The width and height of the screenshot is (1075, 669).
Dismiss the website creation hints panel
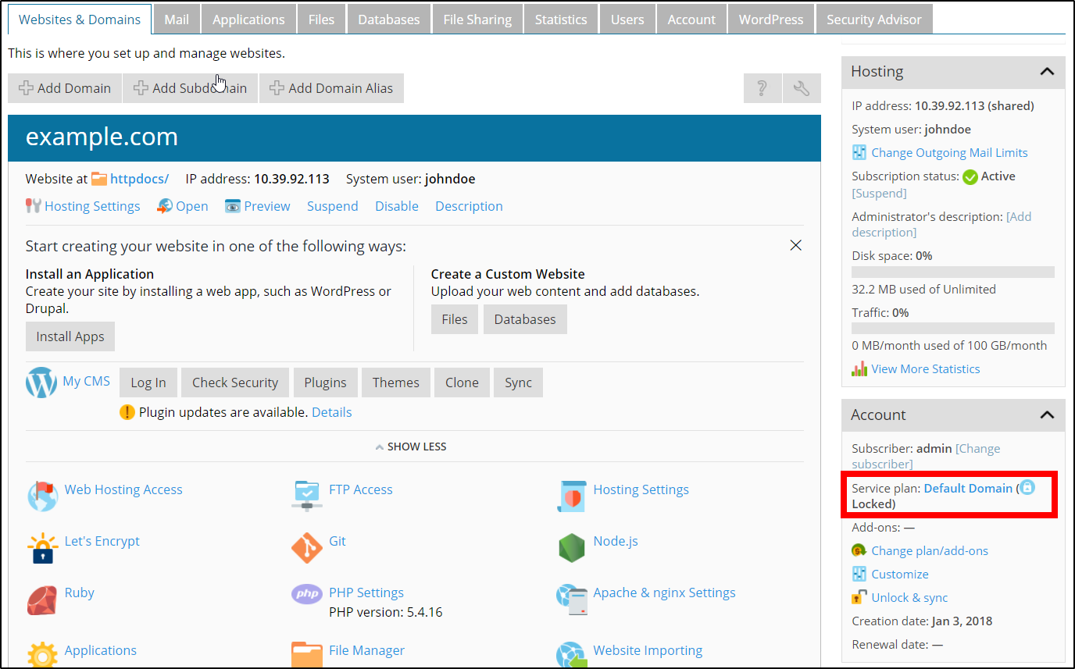click(795, 245)
